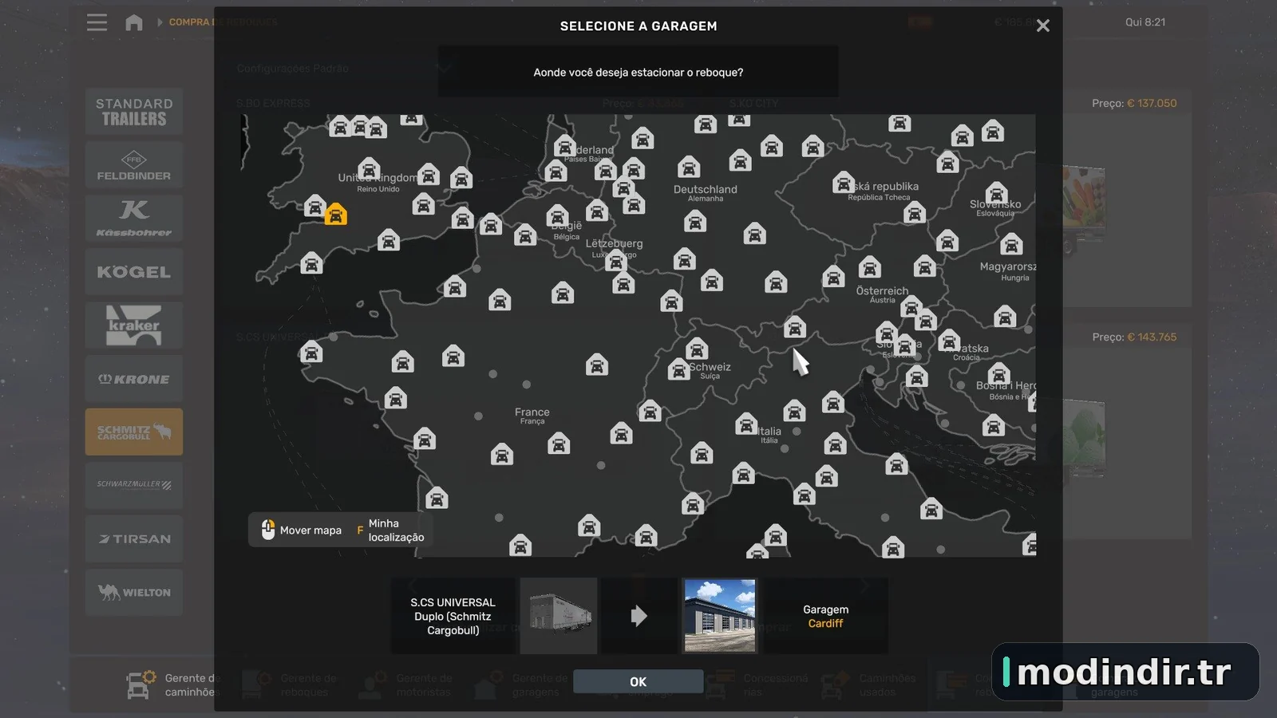Screen dimensions: 1277x718
Task: Select the garage marker directly above Magyarország
Action: click(1011, 244)
